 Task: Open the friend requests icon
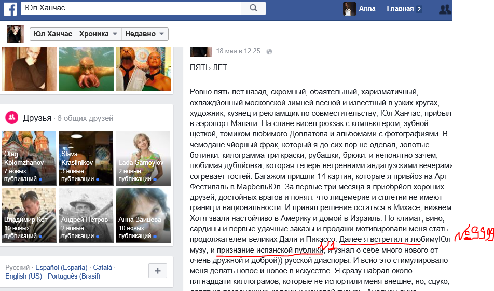click(445, 9)
